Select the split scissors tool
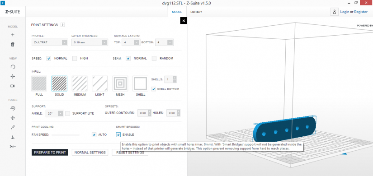This screenshot has width=373, height=176. (13, 147)
